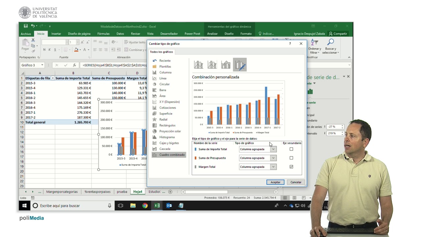Open the Insertar ribbon tab
This screenshot has width=421, height=237.
(56, 34)
